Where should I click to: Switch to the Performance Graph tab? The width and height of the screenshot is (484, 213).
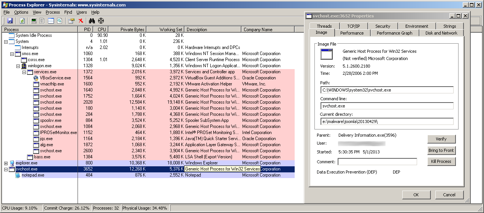394,33
